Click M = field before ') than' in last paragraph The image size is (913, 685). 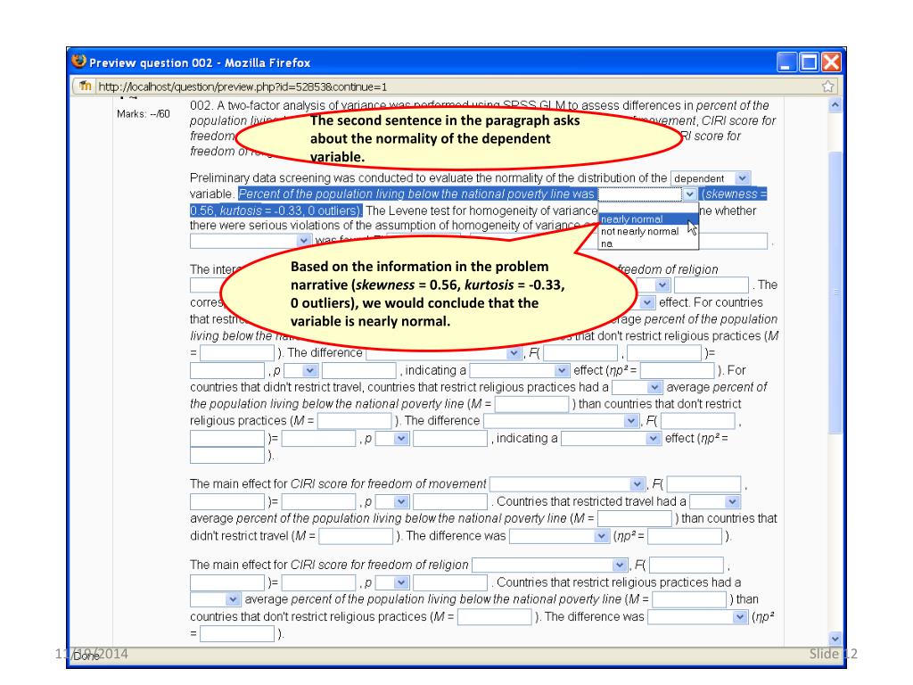pos(689,599)
